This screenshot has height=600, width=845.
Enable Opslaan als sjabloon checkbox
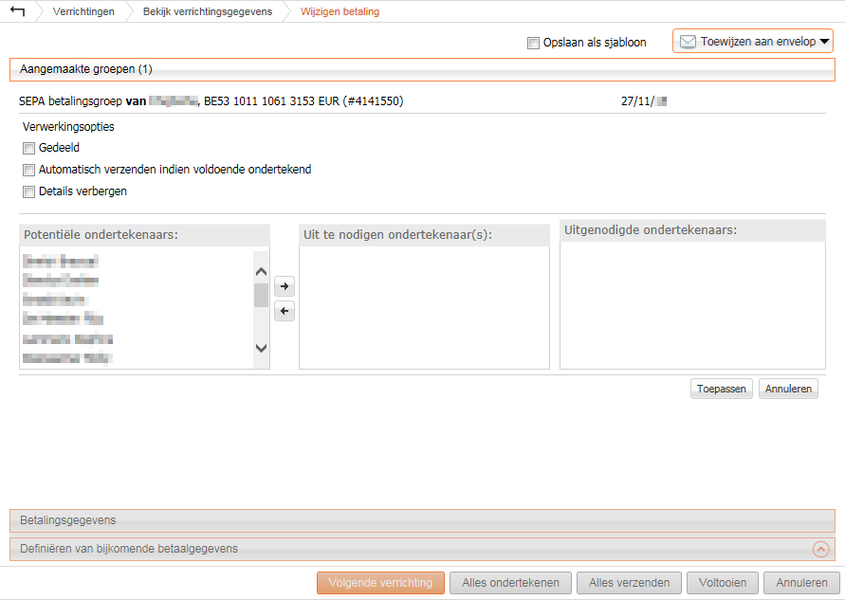pos(533,43)
